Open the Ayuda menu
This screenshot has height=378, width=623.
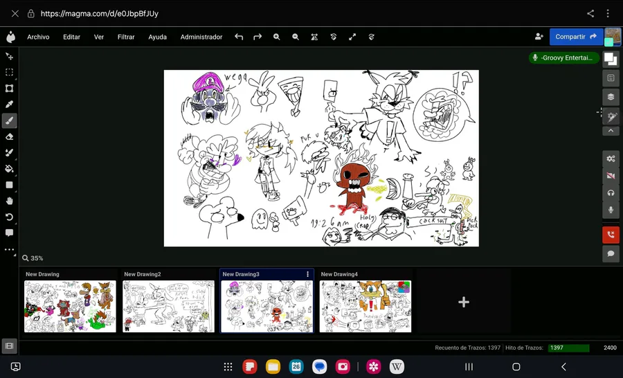click(x=157, y=37)
